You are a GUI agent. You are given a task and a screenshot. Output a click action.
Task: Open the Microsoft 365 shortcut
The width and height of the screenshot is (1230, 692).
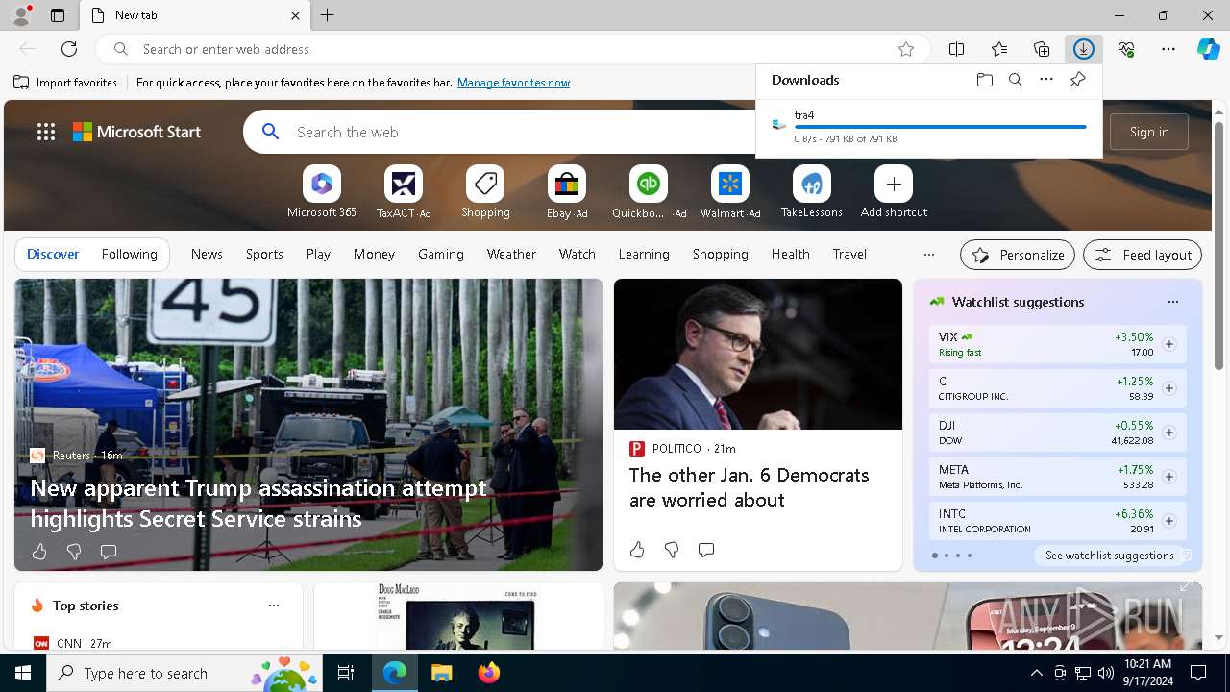(x=322, y=192)
